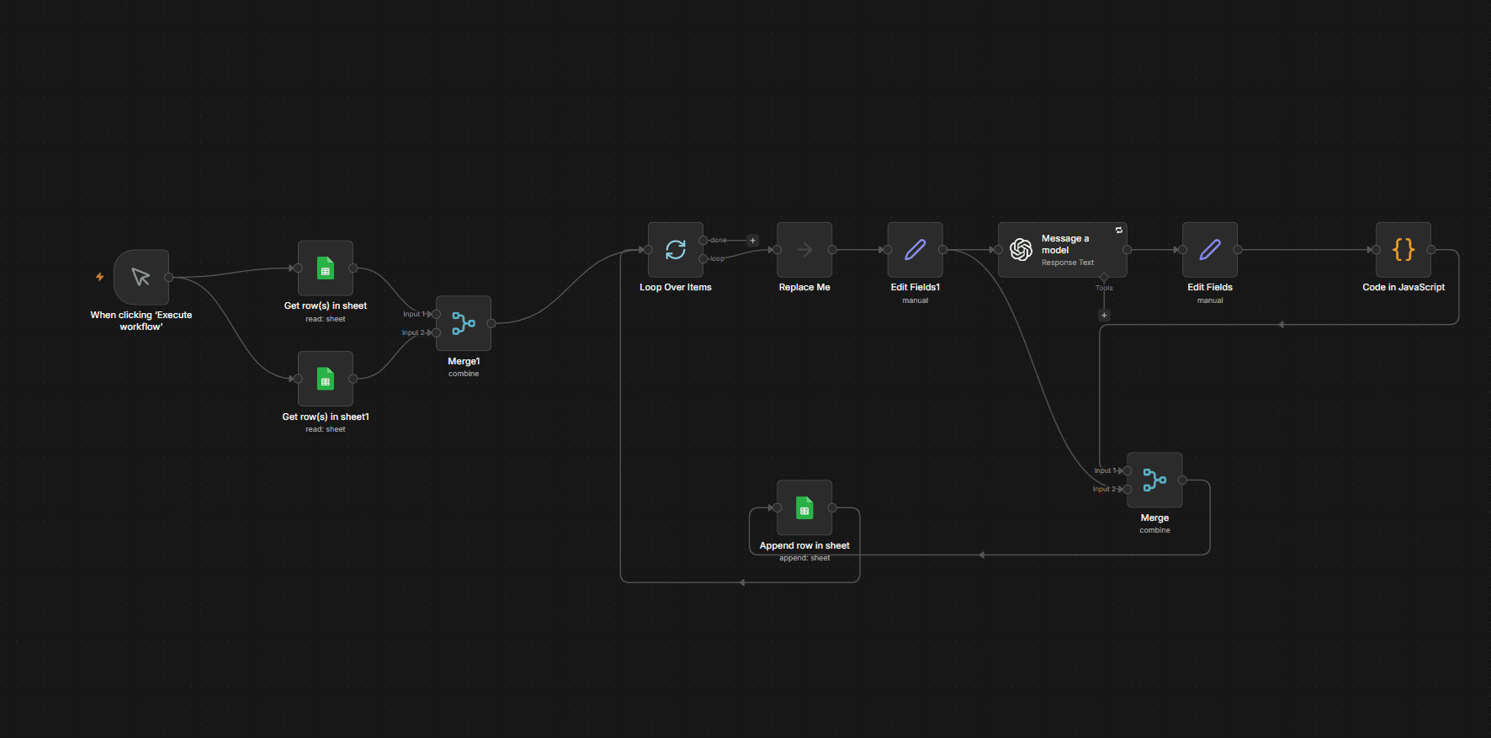Select the "Replace Me" label

pos(804,287)
